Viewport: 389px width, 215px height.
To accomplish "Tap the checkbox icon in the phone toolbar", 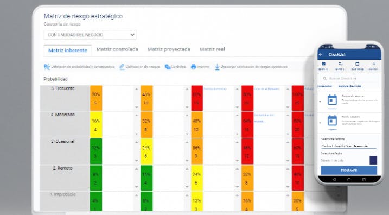I will [323, 64].
